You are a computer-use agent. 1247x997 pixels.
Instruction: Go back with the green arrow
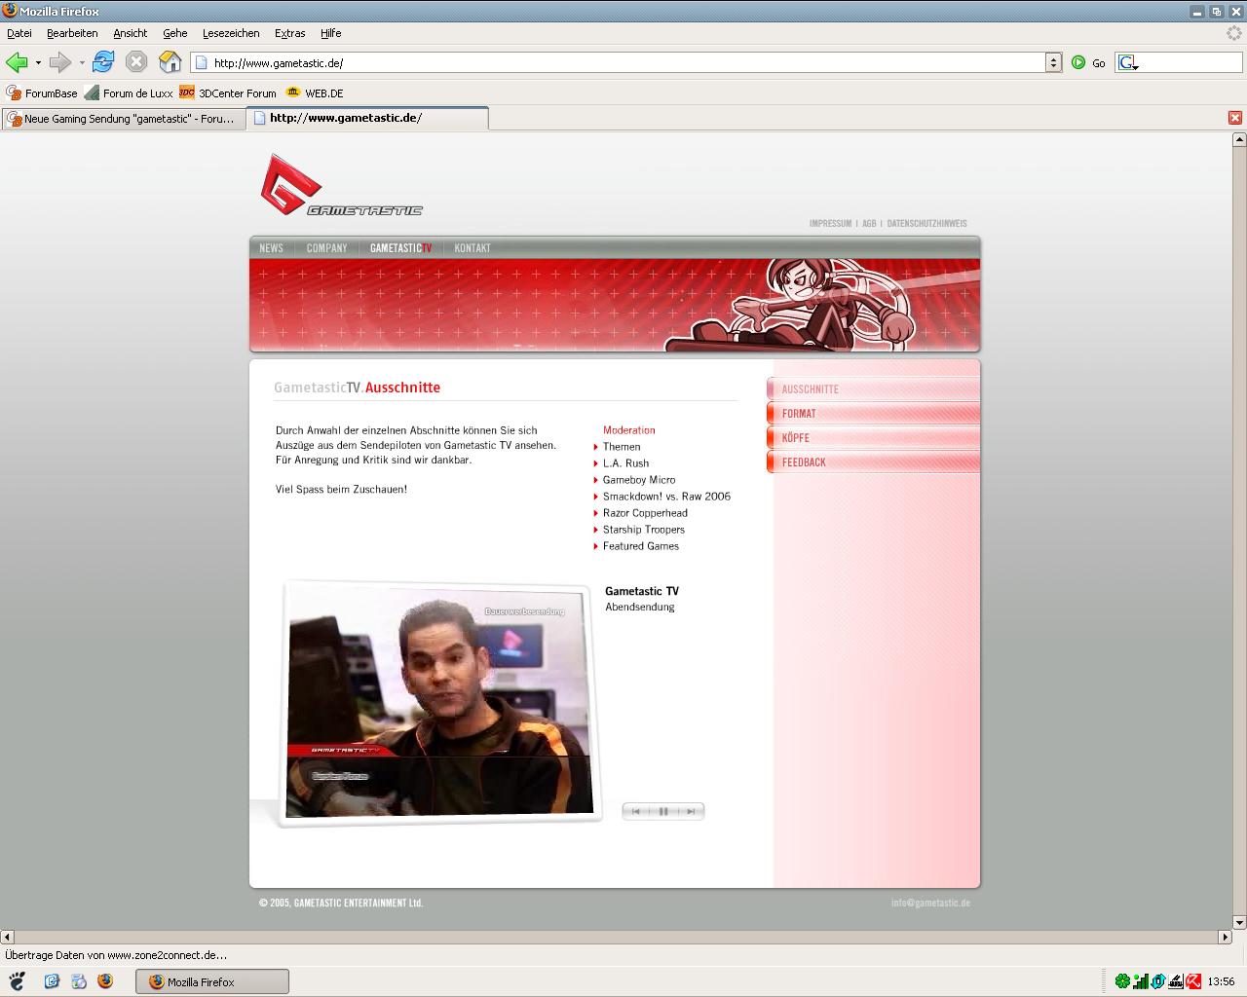pos(17,62)
